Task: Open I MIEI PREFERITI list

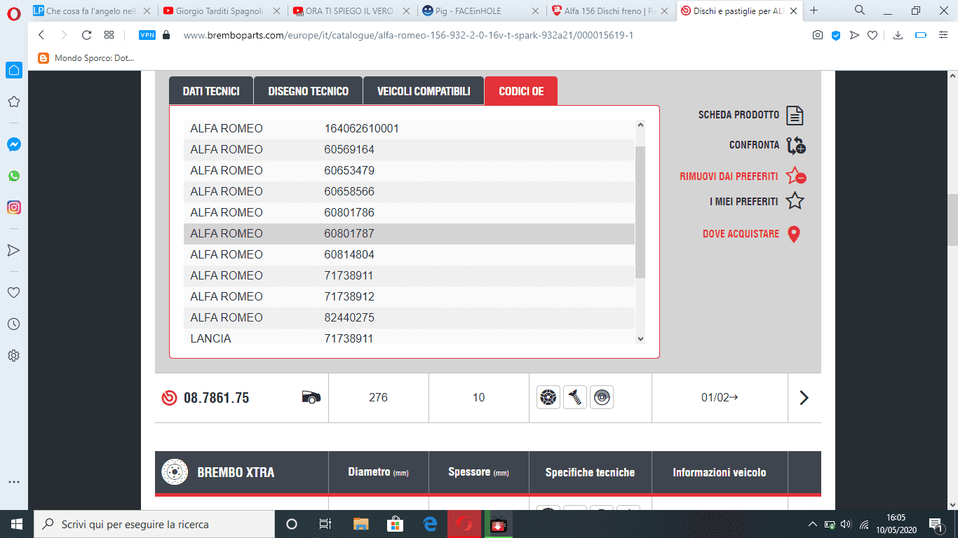Action: (757, 202)
